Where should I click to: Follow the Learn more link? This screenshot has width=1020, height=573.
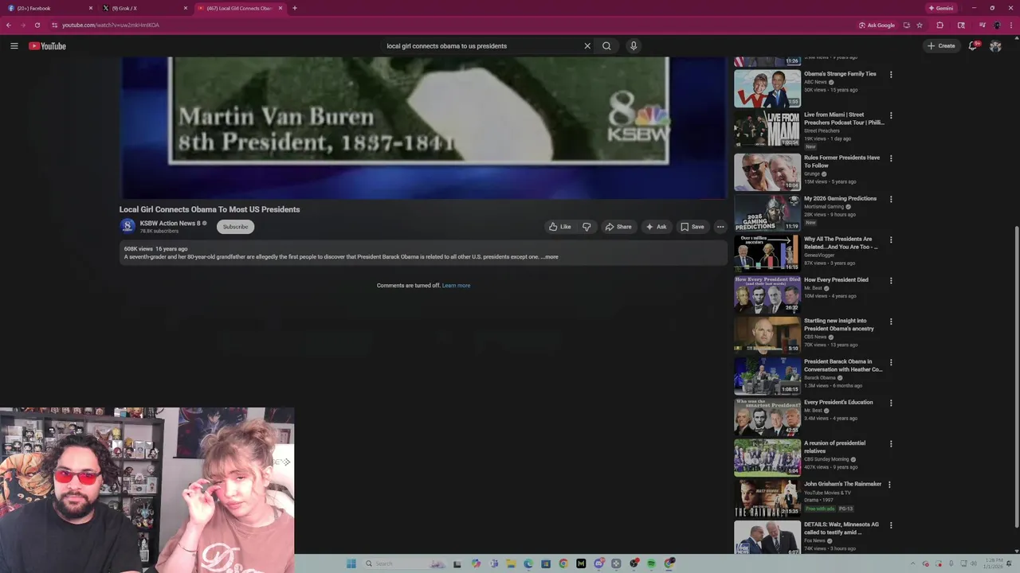(x=456, y=286)
